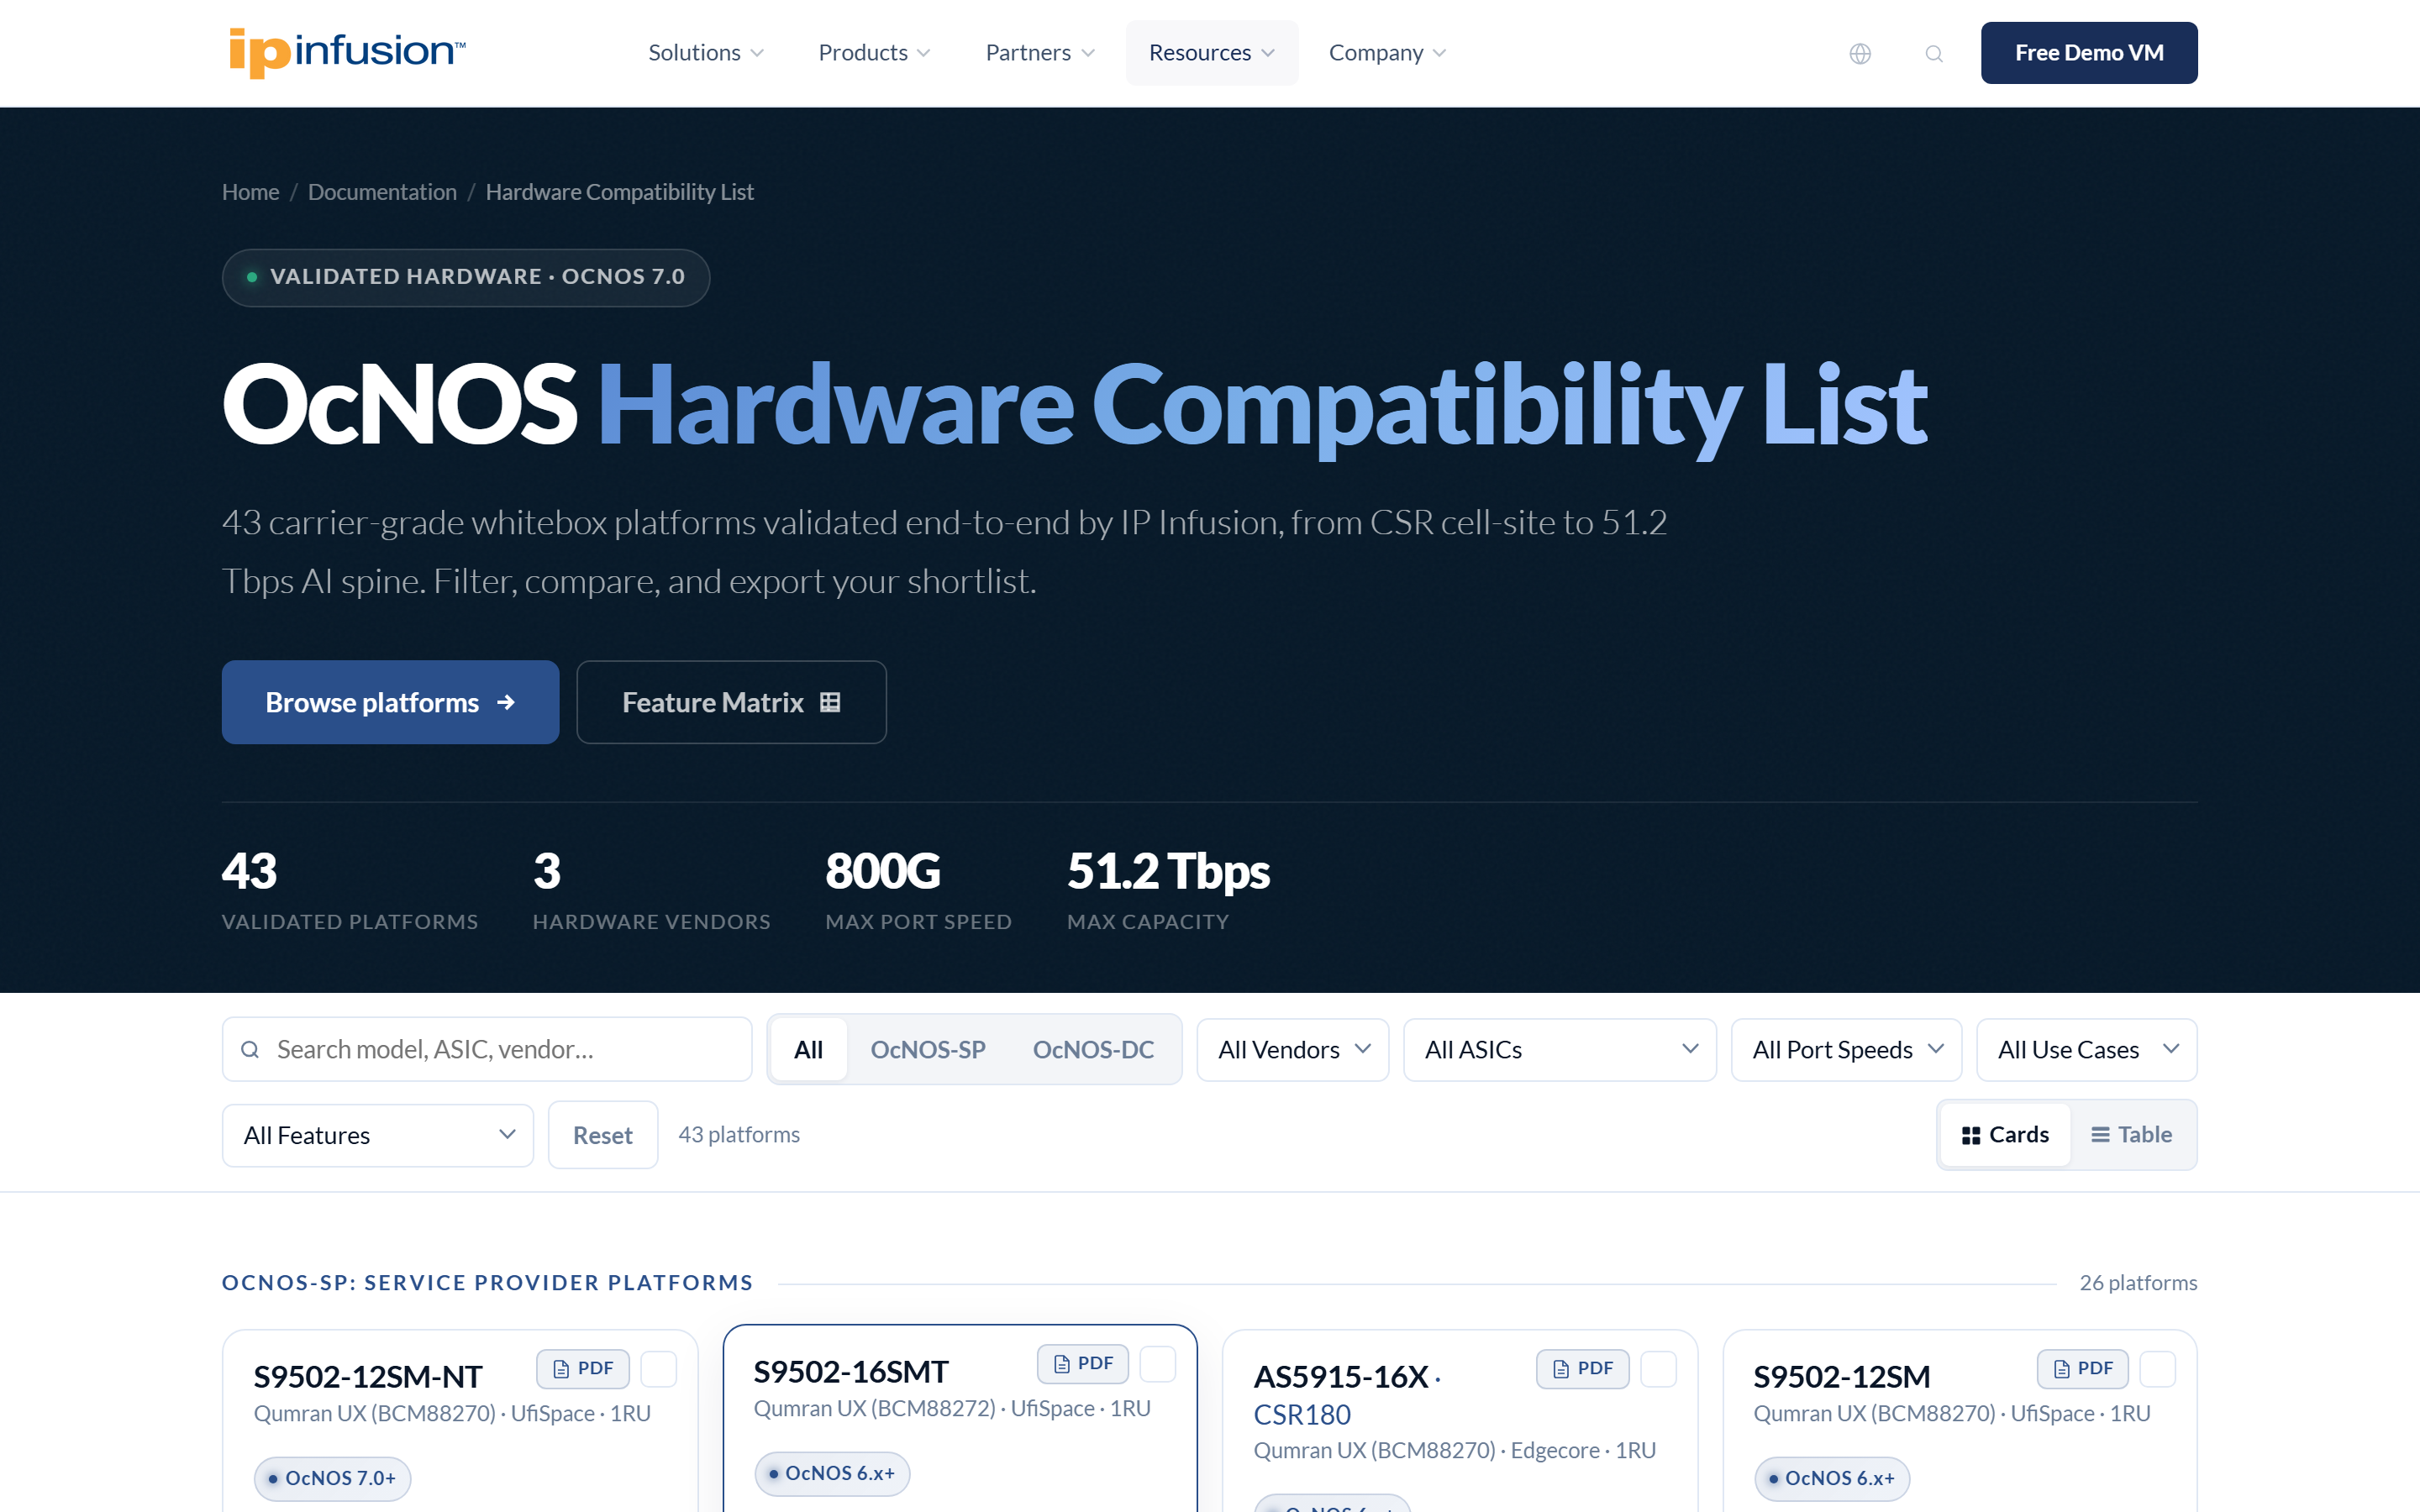Open PDF for S9502-16SMT
The image size is (2420, 1512).
click(1083, 1363)
